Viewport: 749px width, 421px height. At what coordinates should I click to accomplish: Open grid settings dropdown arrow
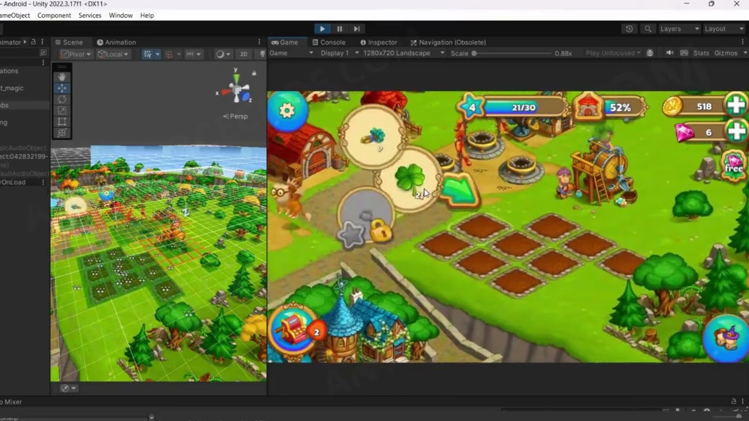(x=157, y=54)
